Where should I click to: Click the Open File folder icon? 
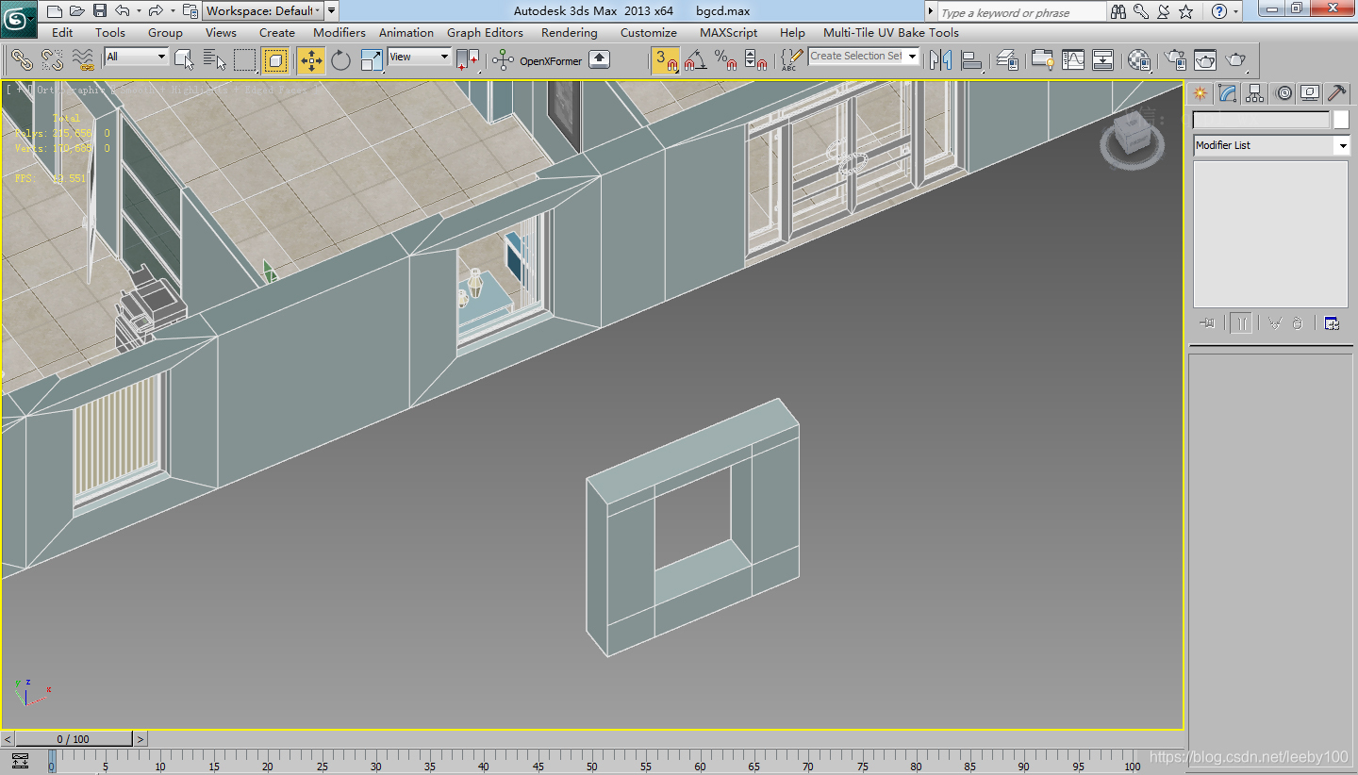coord(76,11)
